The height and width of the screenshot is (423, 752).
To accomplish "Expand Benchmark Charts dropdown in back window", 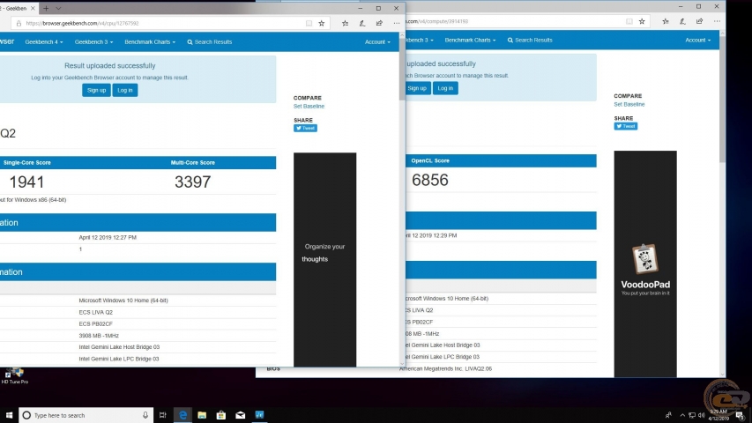I will coord(470,41).
